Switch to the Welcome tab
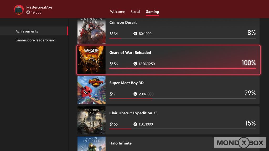The height and width of the screenshot is (151, 269). coord(117,12)
